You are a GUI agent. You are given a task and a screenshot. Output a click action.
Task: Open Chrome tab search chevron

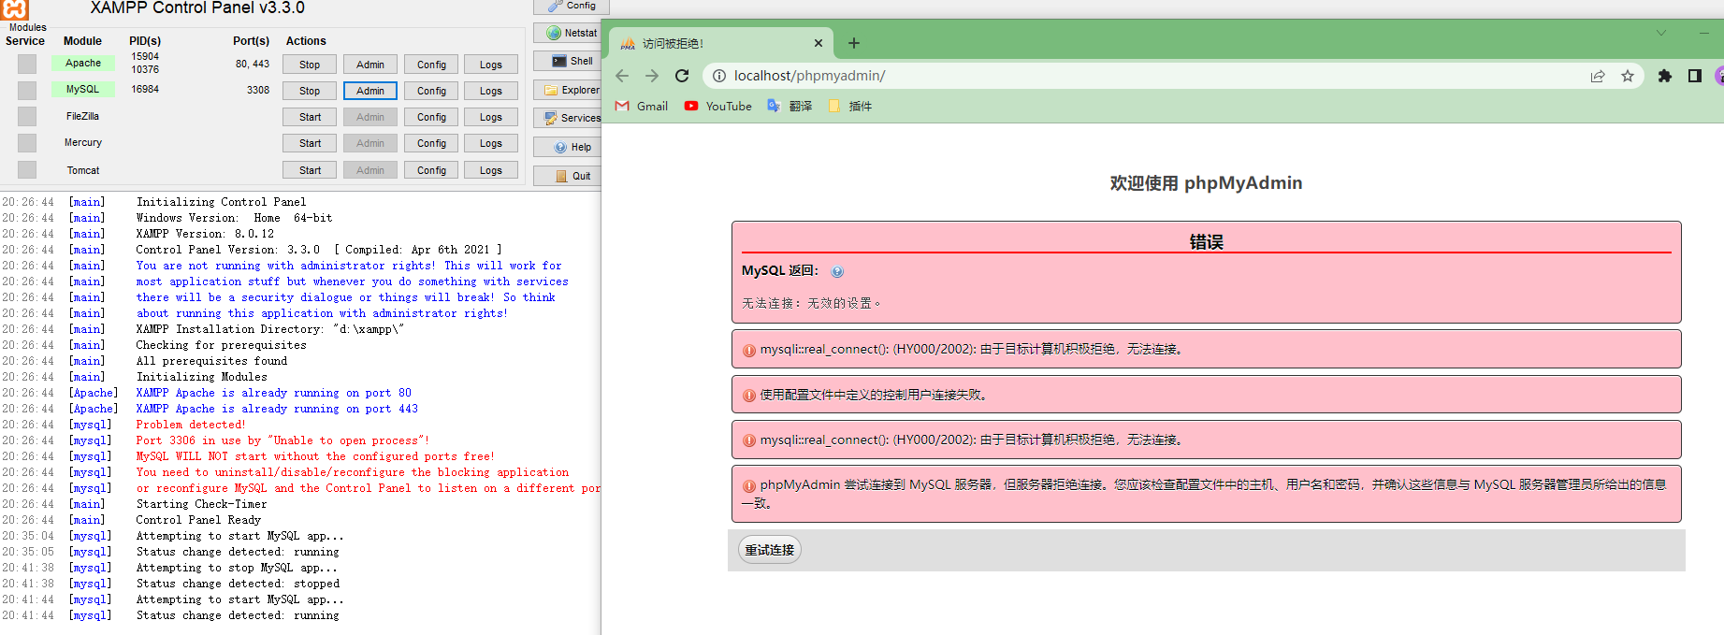[1661, 33]
